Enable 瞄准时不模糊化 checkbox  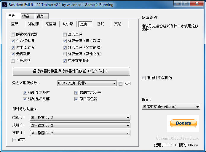143,78
